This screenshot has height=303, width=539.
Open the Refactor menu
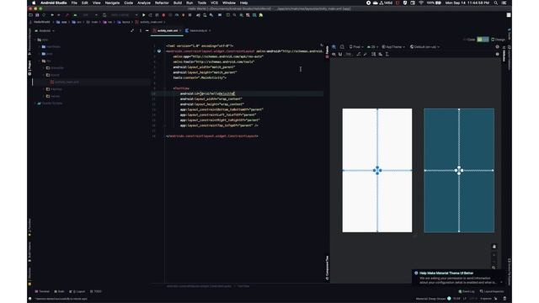162,3
